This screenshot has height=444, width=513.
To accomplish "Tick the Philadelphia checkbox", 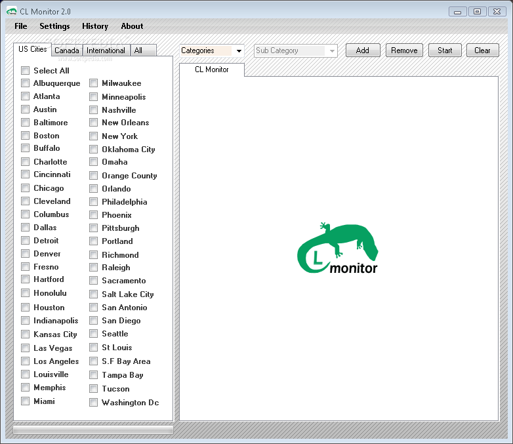I will coord(94,202).
